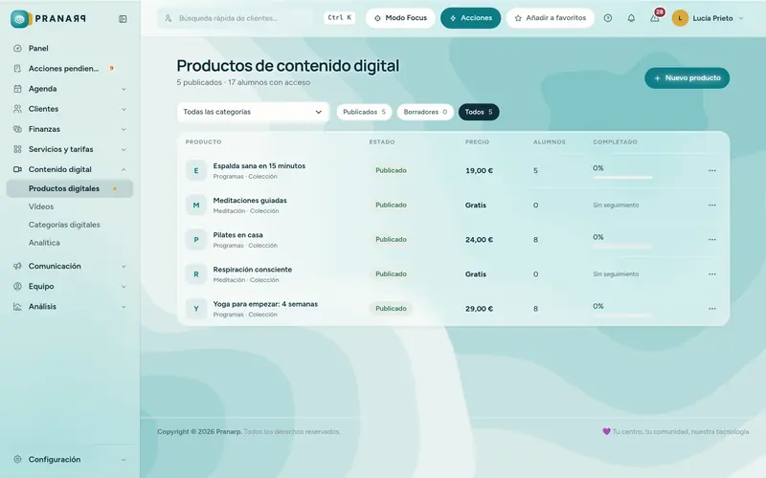Viewport: 766px width, 478px height.
Task: Click the Y thumbnail of Yoga para empezar
Action: [x=196, y=309]
